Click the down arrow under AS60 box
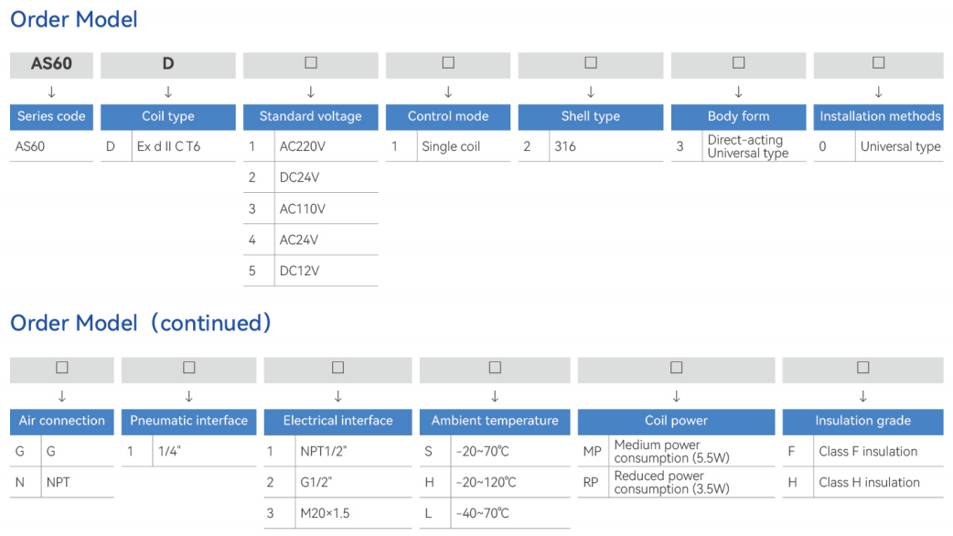 coord(51,91)
